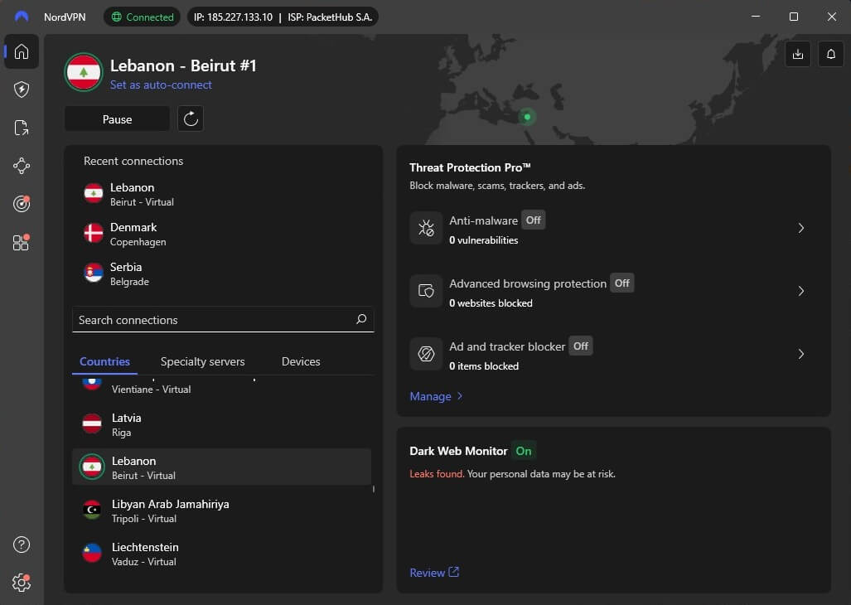Switch to the Specialty servers tab
Image resolution: width=851 pixels, height=605 pixels.
202,361
